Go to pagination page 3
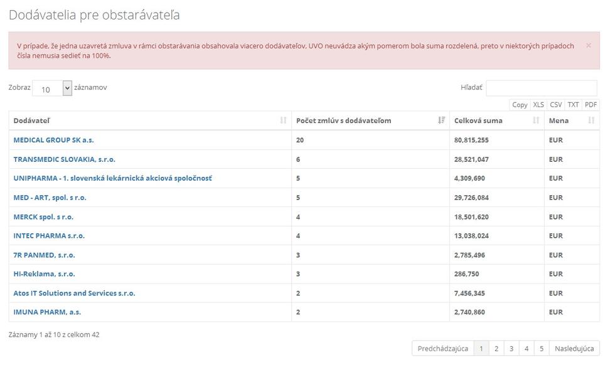 (x=511, y=348)
